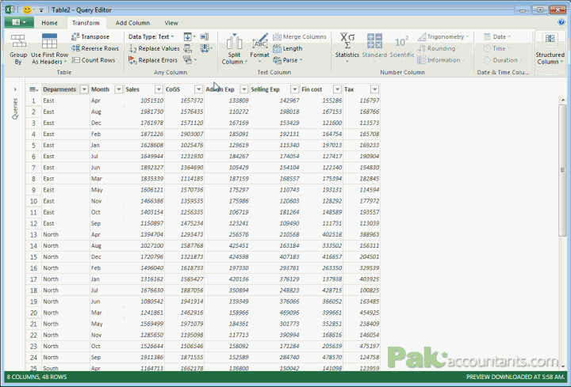Open the Departments column filter dropdown
Image resolution: width=571 pixels, height=387 pixels.
pos(84,89)
